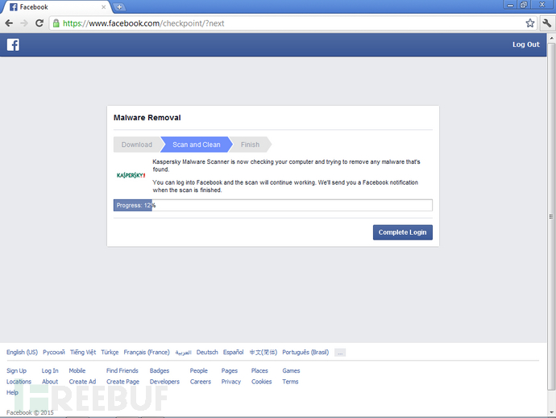Click Log Out in the header
Viewport: 556px width, 418px height.
pos(526,44)
